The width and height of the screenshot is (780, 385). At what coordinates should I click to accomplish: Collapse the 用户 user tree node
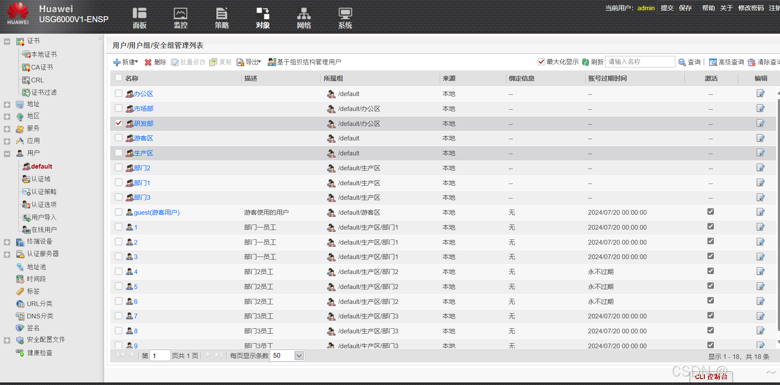pos(7,154)
